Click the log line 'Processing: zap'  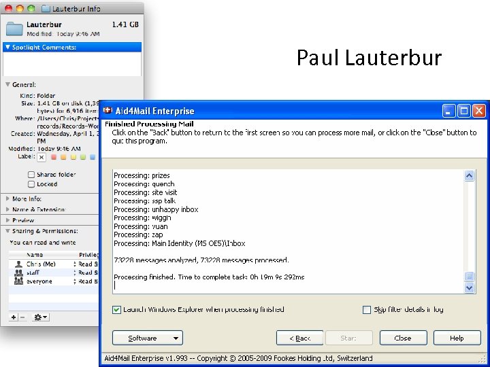click(x=138, y=234)
